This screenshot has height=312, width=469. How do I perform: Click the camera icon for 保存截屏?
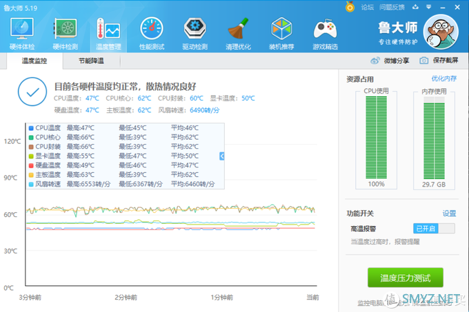[x=423, y=61]
